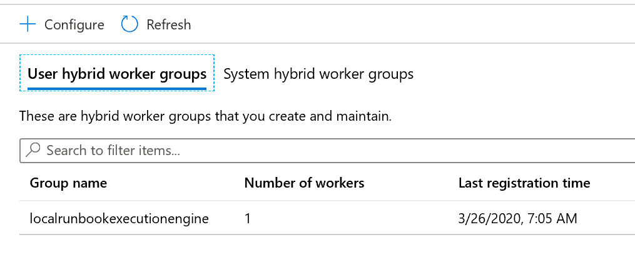Image resolution: width=635 pixels, height=262 pixels.
Task: Click the blue underline beneath selected tab
Action: click(117, 88)
